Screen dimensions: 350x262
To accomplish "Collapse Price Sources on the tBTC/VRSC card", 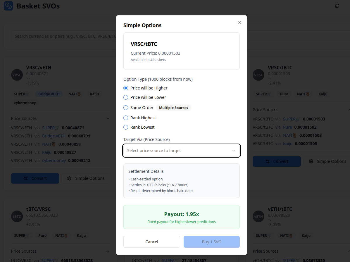I will coord(108,251).
